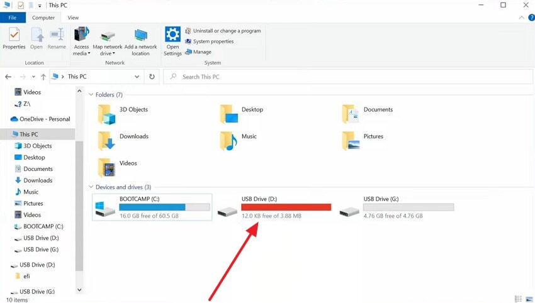The image size is (535, 303).
Task: Open the address bar history dropdown
Action: [137, 77]
